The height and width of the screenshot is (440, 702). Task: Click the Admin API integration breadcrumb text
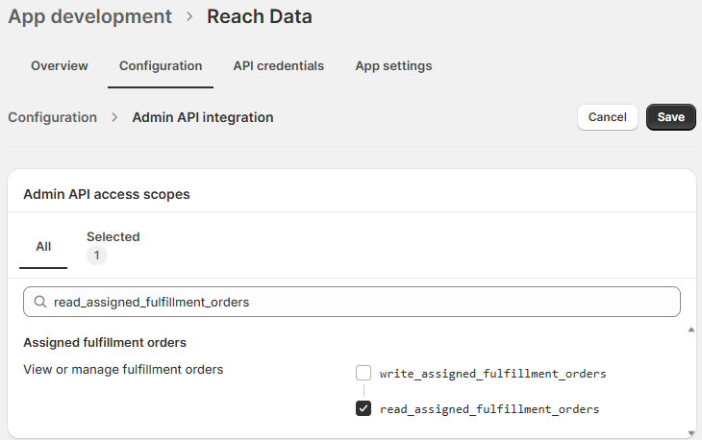[203, 117]
